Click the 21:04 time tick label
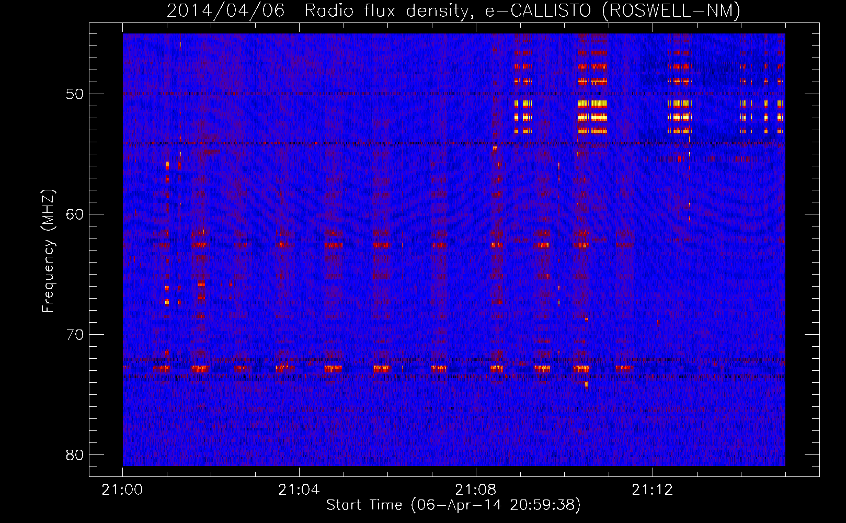This screenshot has width=846, height=523. [299, 490]
